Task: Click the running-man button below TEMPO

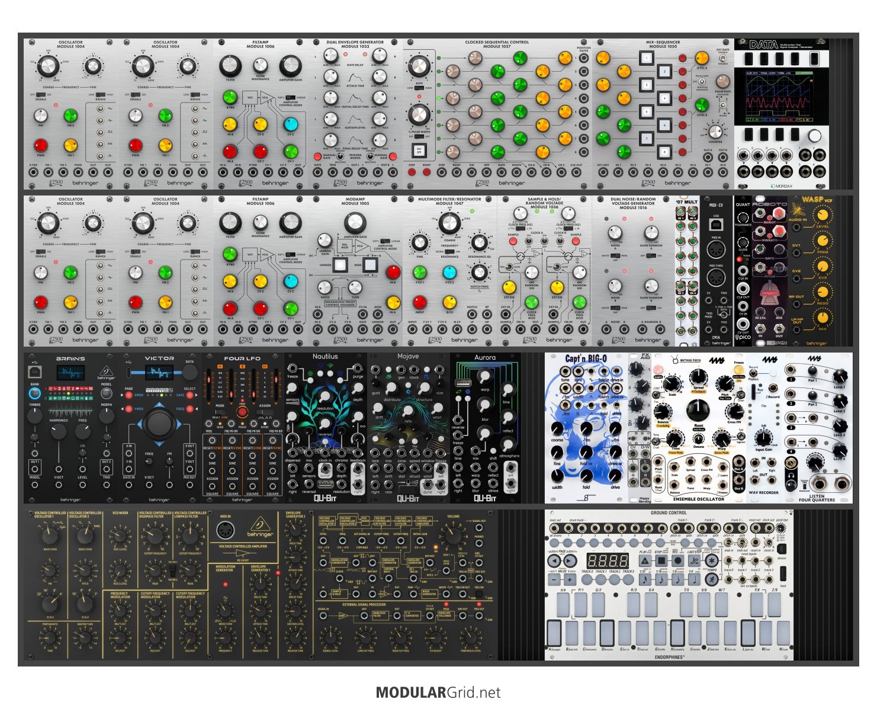Action: tap(711, 579)
